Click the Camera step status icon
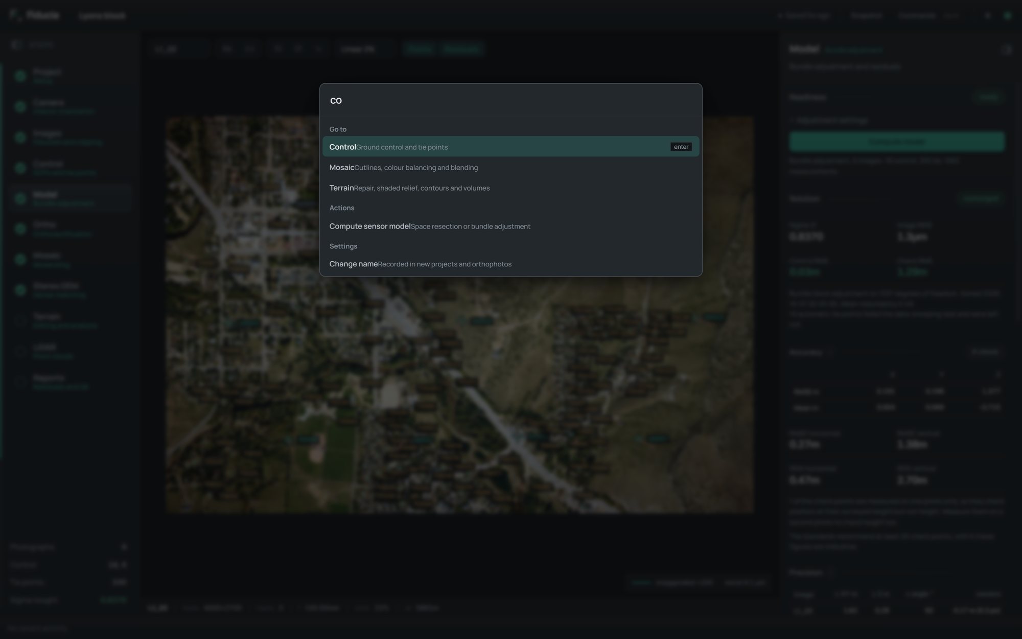 (x=20, y=106)
